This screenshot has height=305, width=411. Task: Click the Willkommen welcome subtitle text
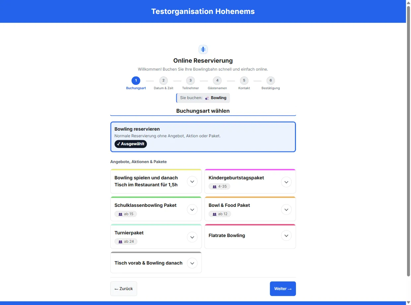tap(203, 69)
